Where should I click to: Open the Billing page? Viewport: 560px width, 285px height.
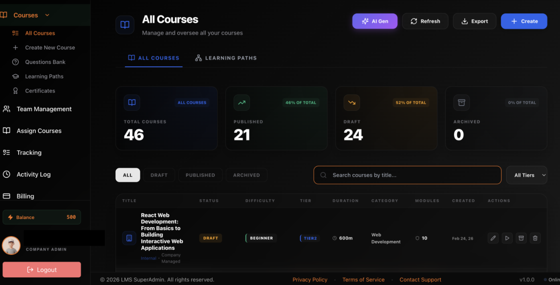tap(25, 196)
